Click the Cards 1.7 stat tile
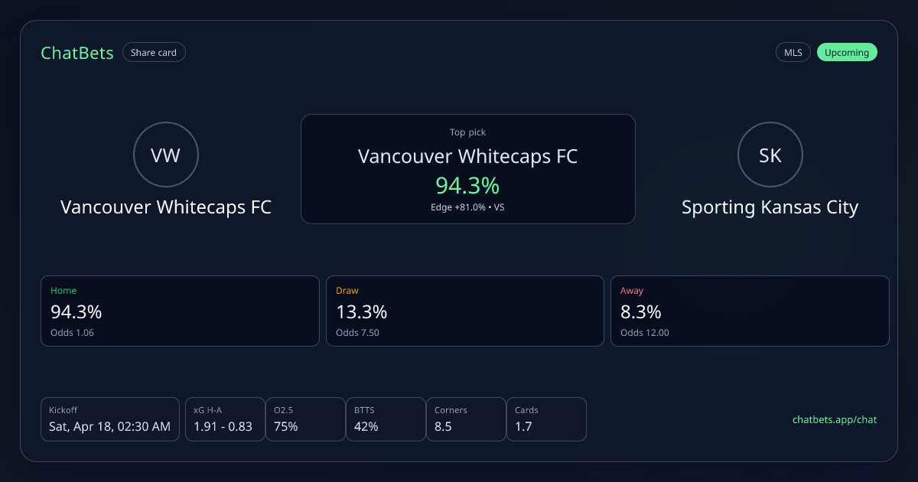Screen dimensions: 918x482 coord(546,419)
